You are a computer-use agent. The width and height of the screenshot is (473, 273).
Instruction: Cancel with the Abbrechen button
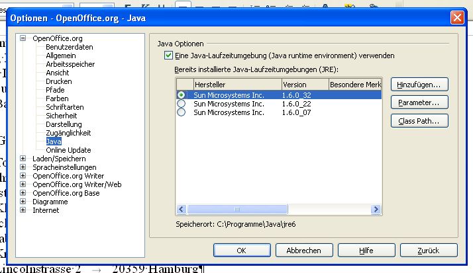pyautogui.click(x=304, y=251)
